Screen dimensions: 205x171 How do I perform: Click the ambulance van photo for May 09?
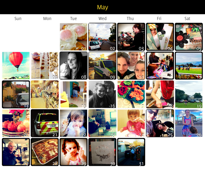click(x=102, y=66)
